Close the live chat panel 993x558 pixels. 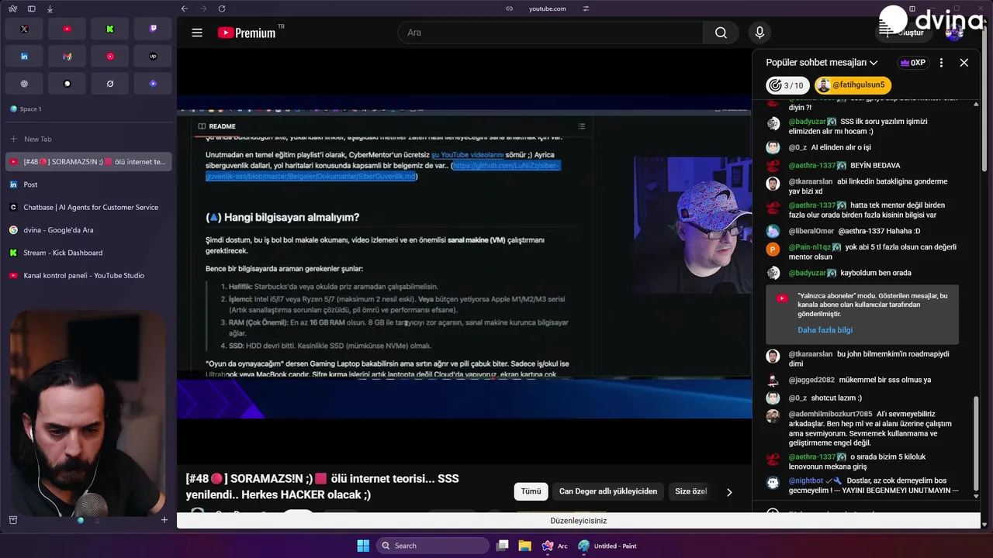click(x=964, y=63)
